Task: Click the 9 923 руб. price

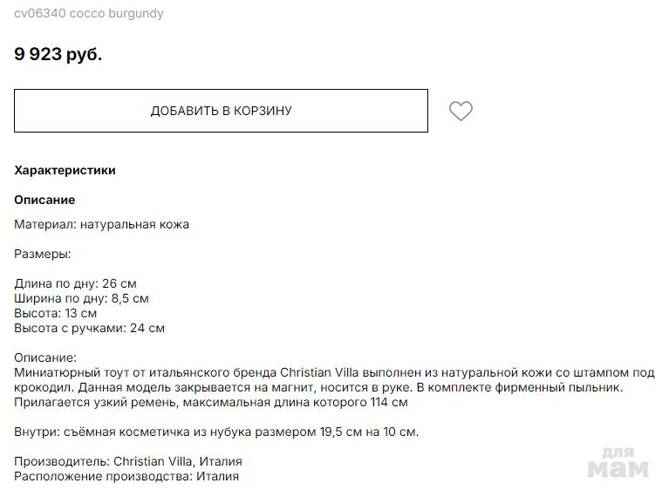Action: 58,54
